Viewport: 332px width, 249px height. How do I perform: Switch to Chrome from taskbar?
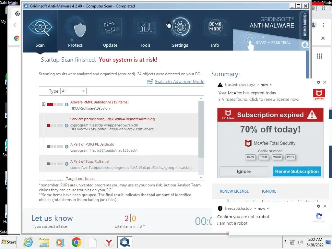click(77, 242)
